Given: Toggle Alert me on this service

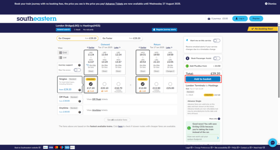Looking at the screenshot, I should tap(217, 41).
